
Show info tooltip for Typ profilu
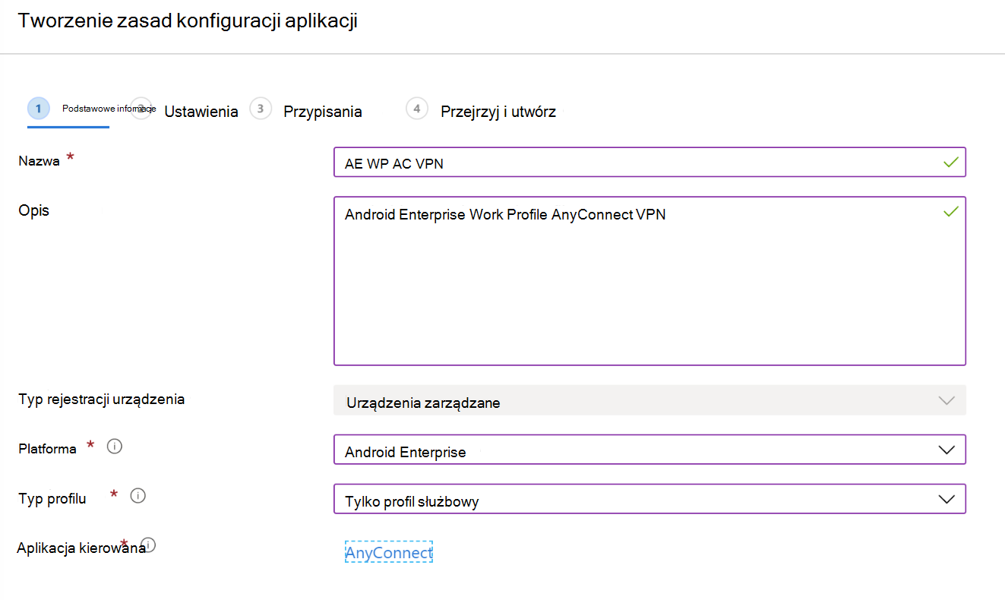coord(138,496)
